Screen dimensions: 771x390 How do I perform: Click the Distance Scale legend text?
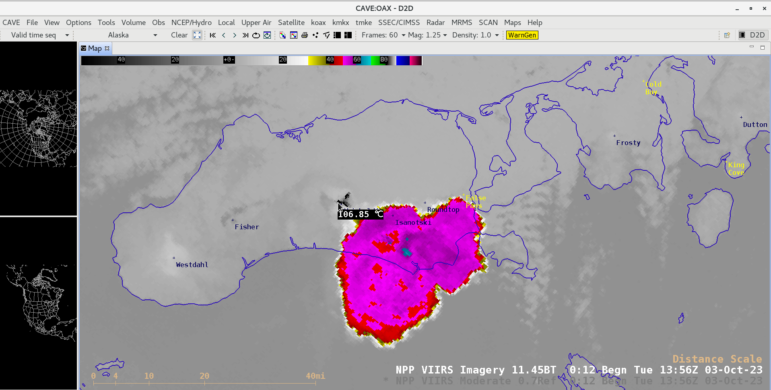coord(717,359)
